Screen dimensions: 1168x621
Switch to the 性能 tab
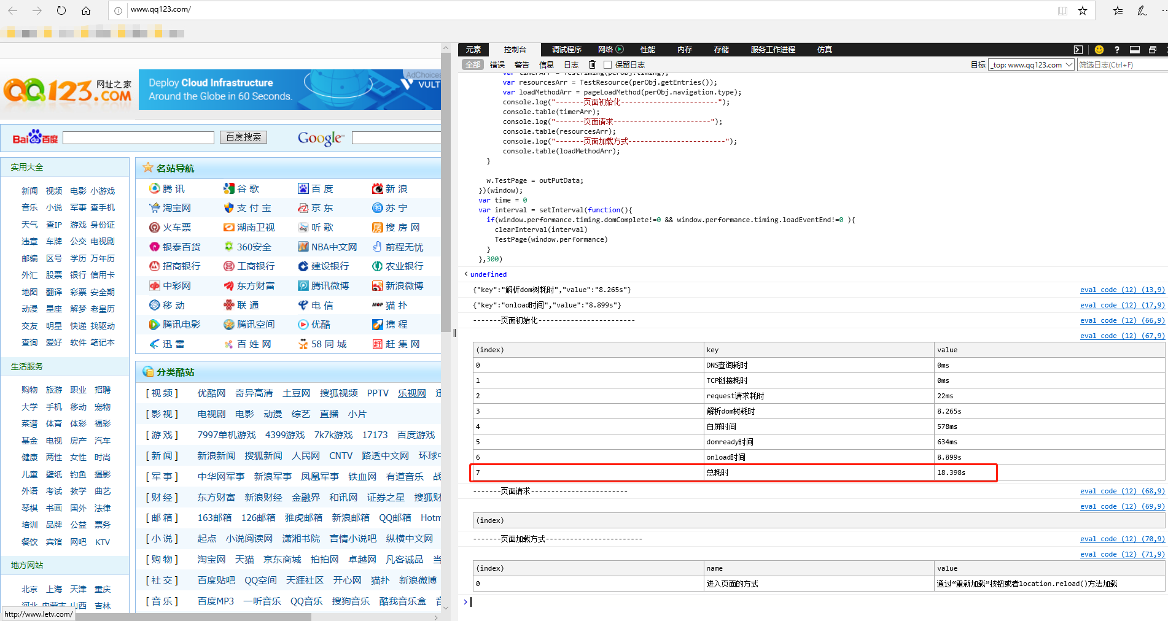pyautogui.click(x=648, y=50)
